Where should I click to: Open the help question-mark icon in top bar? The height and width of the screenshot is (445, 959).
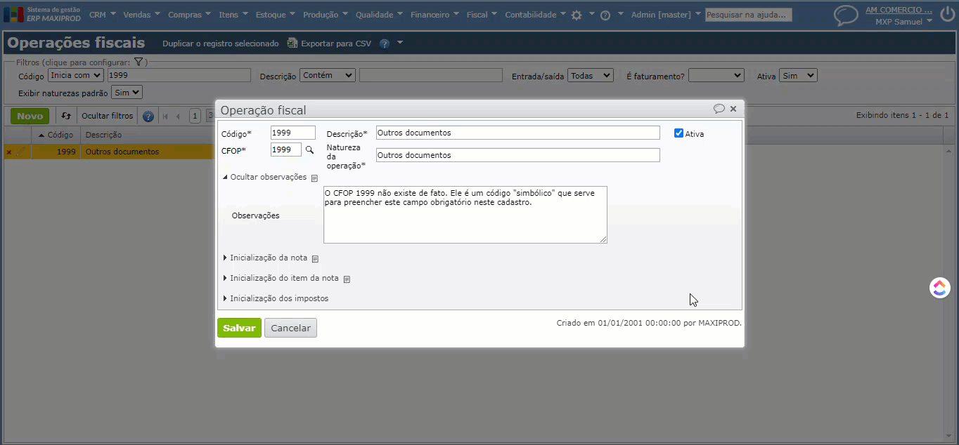[x=605, y=15]
